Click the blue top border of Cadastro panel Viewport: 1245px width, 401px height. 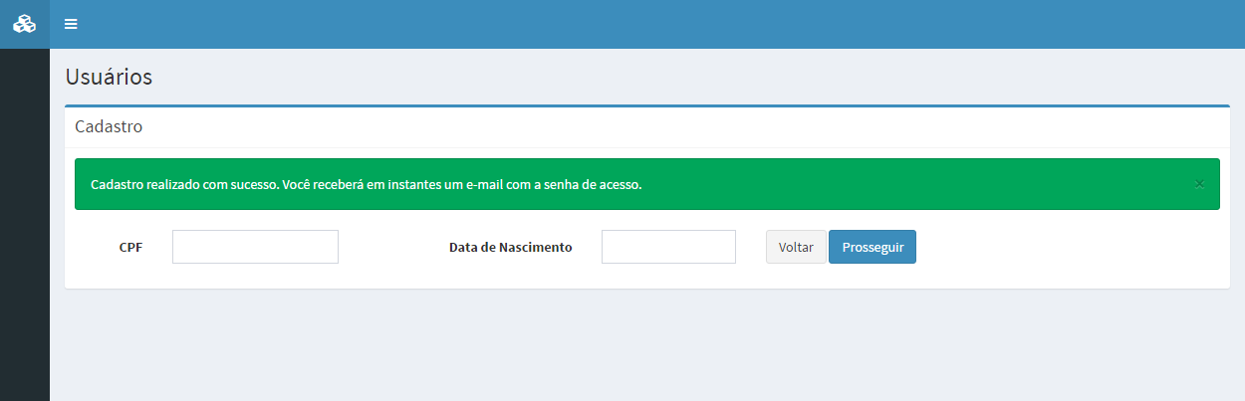[x=647, y=105]
